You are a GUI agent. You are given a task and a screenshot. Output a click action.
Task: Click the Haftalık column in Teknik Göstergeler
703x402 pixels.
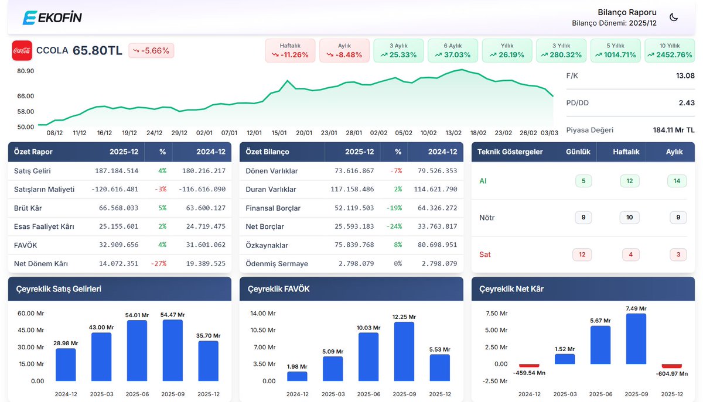point(626,152)
